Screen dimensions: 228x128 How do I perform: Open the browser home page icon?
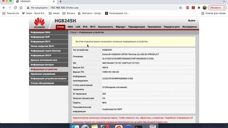[x=21, y=8]
